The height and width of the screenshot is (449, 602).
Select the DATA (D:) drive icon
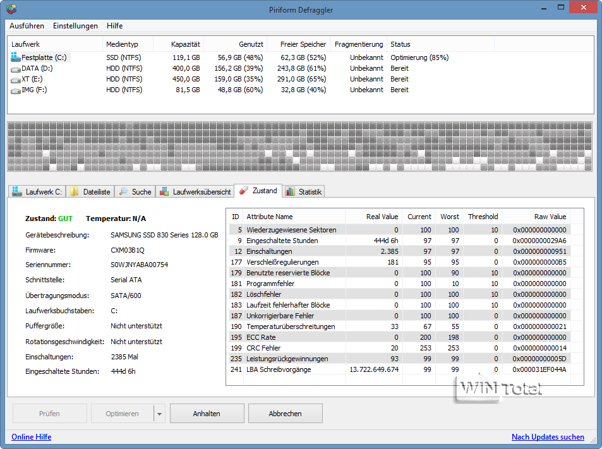coord(16,68)
